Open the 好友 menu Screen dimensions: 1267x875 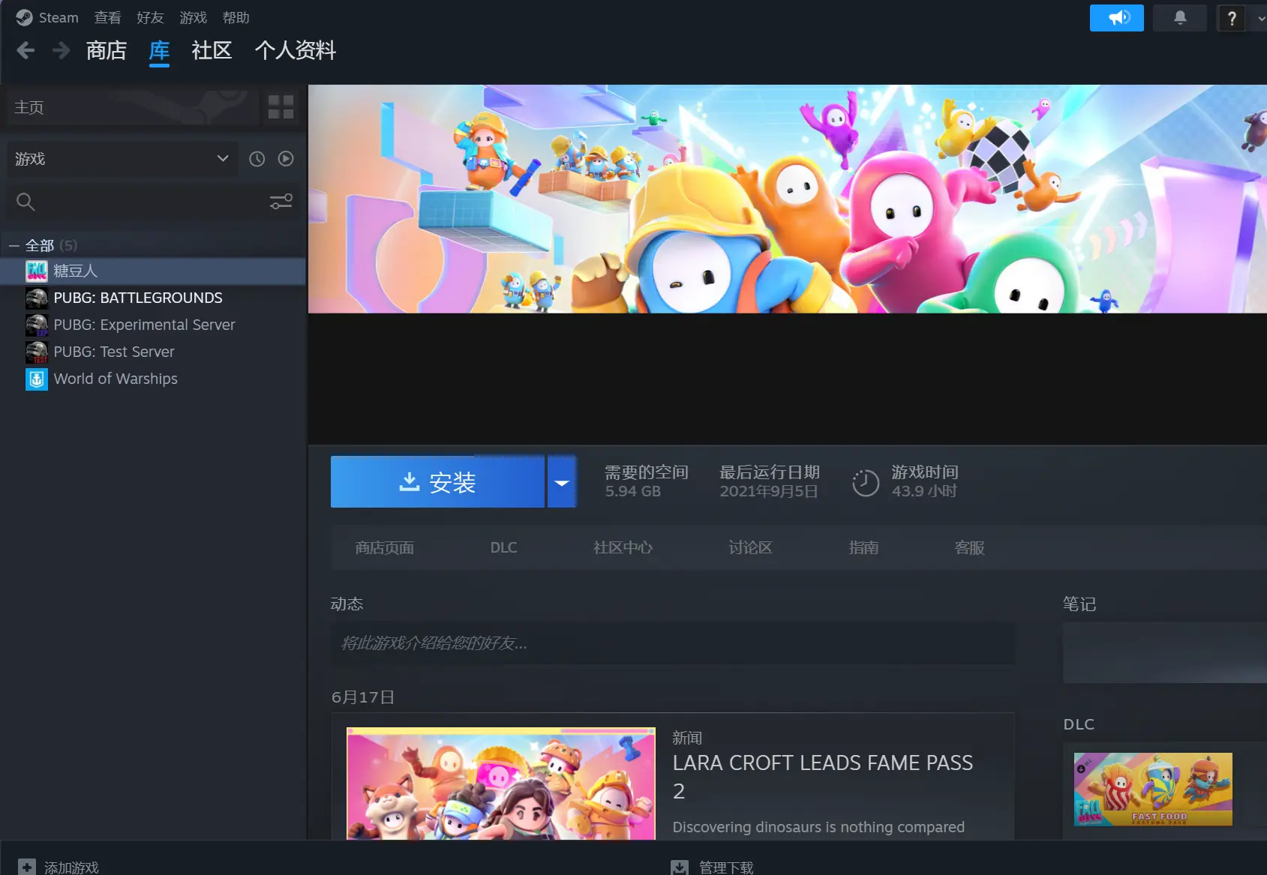[150, 17]
